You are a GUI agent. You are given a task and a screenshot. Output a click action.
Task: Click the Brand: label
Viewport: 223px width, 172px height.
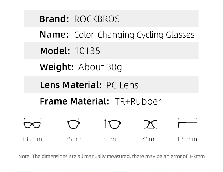point(54,19)
